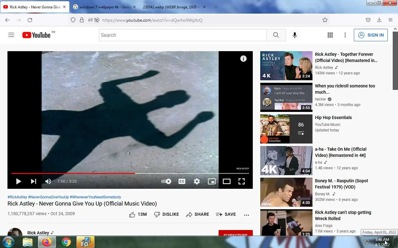Skip to the next video
This screenshot has width=398, height=248.
(33, 181)
